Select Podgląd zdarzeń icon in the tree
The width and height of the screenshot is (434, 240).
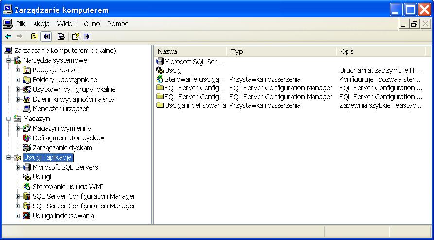[27, 70]
